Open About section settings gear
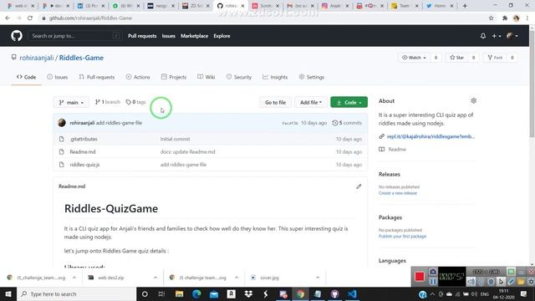Screen dimensions: 535x301 pos(473,100)
